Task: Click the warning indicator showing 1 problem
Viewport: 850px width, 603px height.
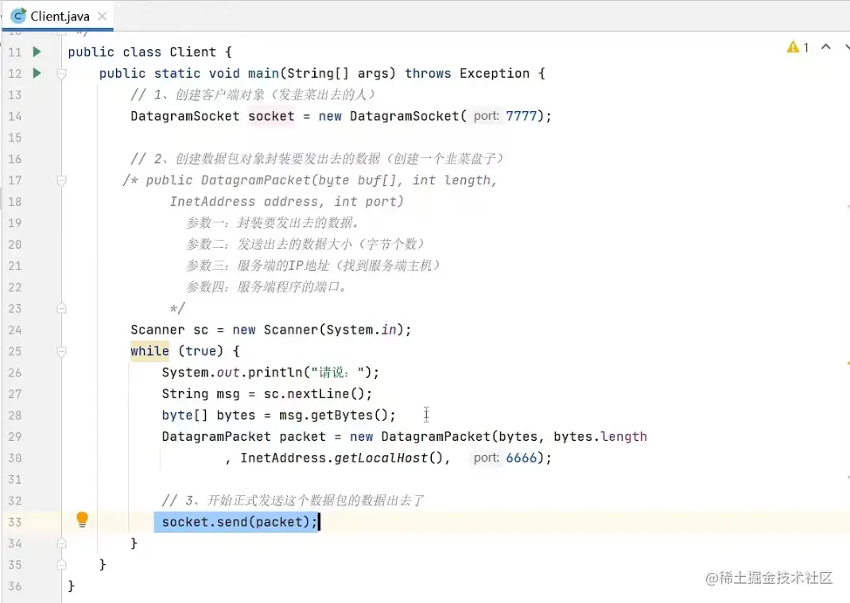Action: [798, 48]
